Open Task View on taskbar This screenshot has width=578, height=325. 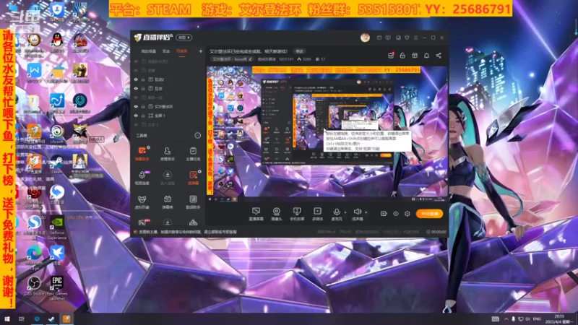point(22,318)
